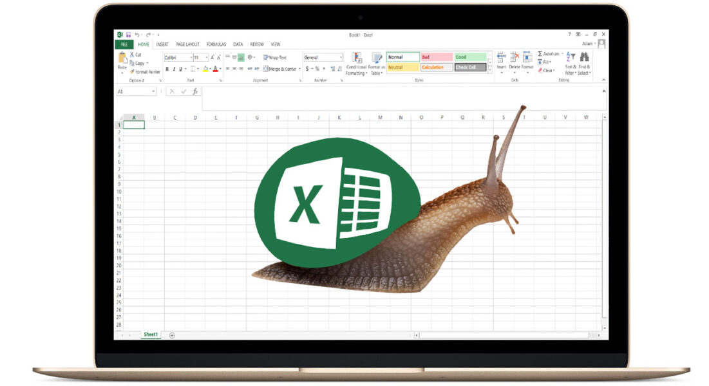Expand the Name Box dropdown arrow
Viewport: 709px width, 386px height.
(153, 91)
